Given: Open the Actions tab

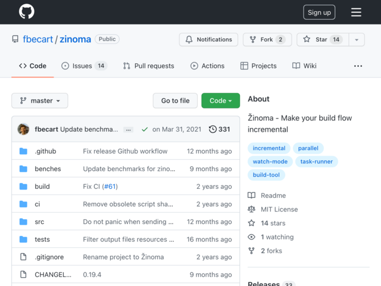Looking at the screenshot, I should 207,66.
